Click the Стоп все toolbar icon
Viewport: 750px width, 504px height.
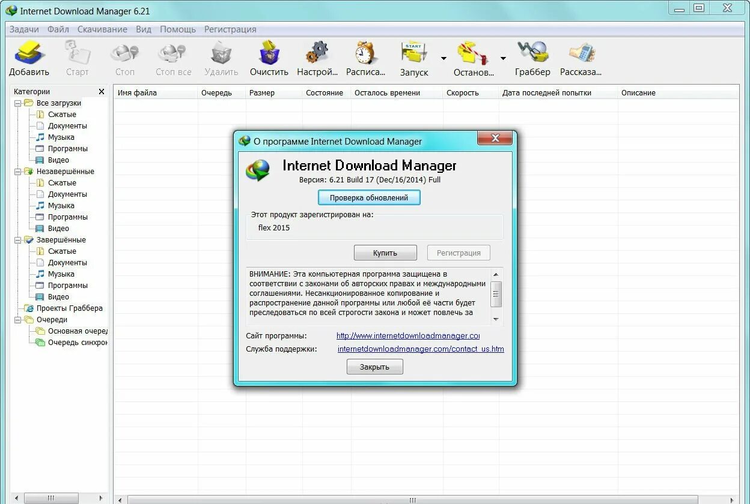173,53
